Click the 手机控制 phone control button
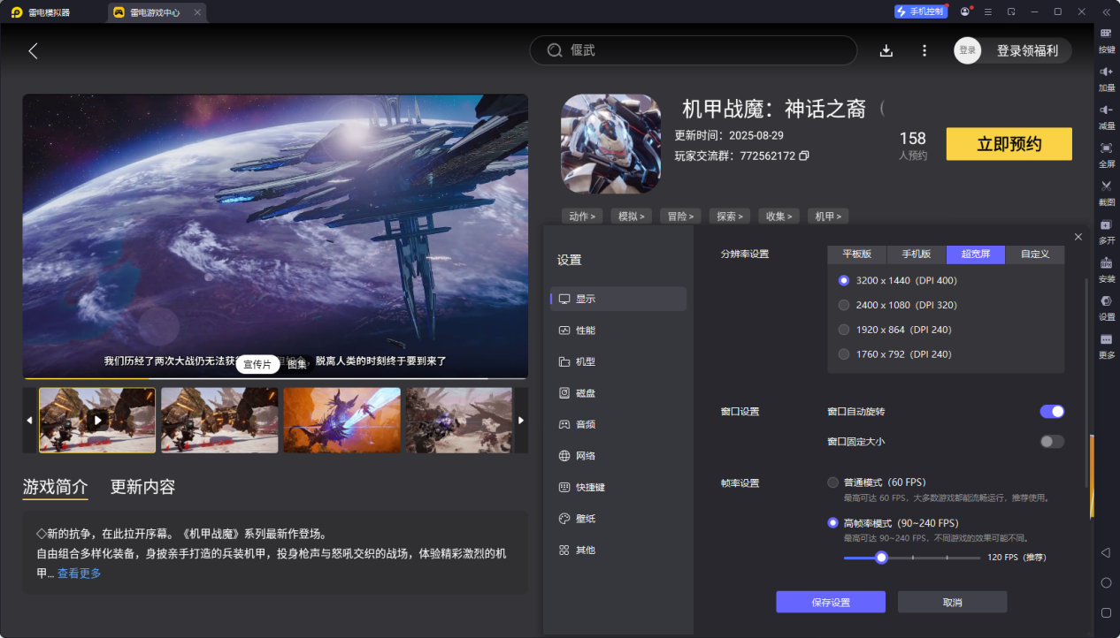 click(920, 11)
